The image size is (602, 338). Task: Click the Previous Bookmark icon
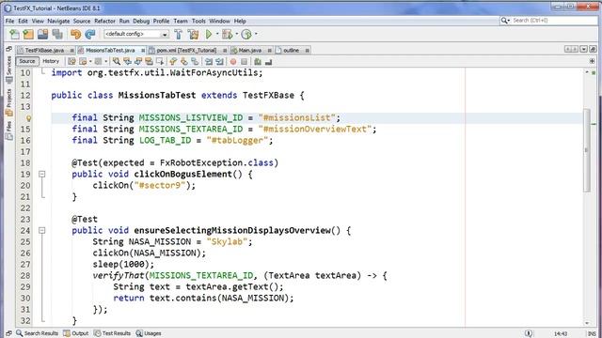[x=173, y=61]
